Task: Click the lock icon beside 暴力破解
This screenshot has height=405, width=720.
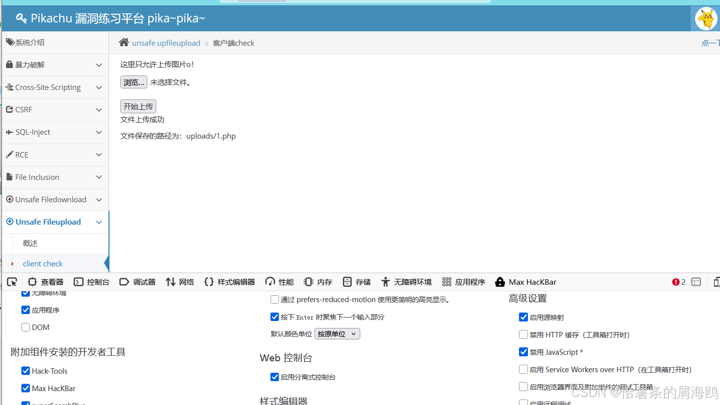Action: tap(9, 65)
